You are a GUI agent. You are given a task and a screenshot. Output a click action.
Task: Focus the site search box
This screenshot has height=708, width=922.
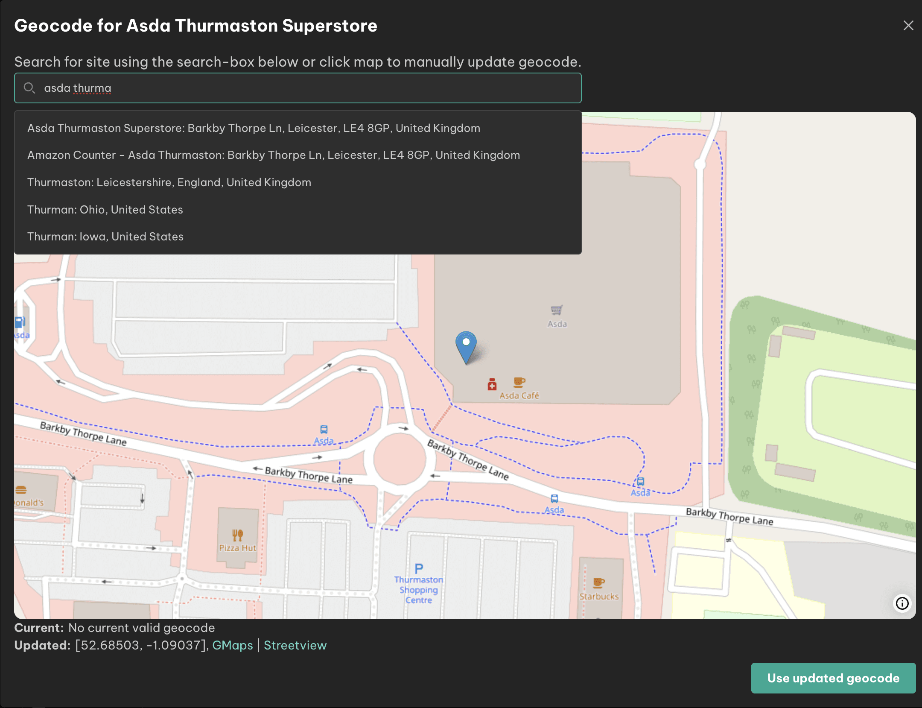pos(298,88)
